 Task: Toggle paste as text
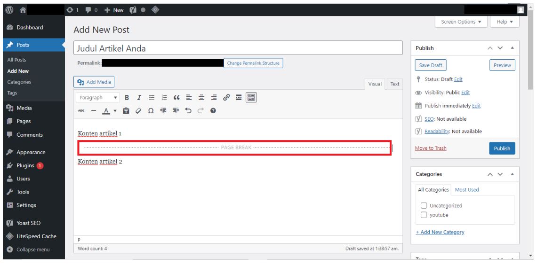tap(126, 110)
